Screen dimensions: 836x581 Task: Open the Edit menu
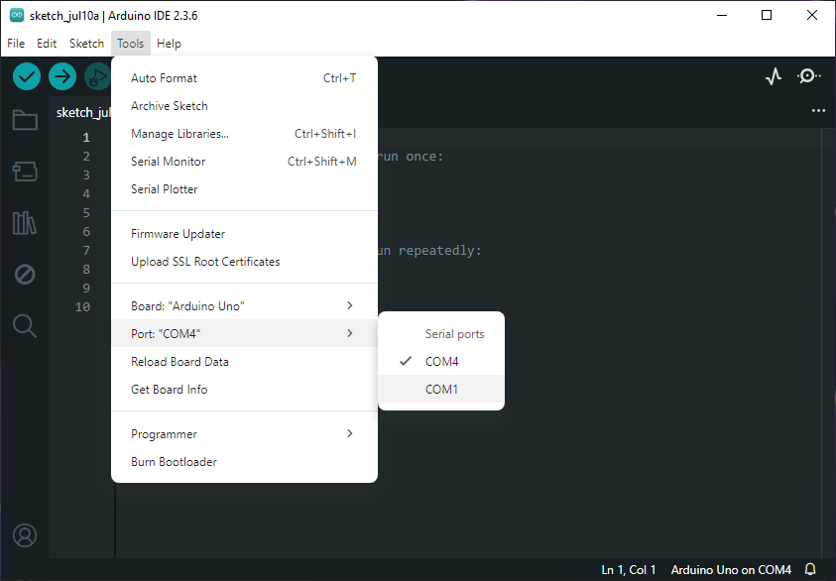[47, 44]
